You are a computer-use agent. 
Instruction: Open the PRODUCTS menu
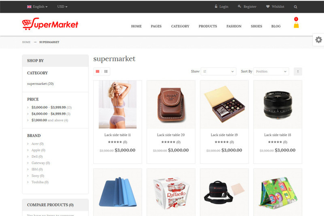208,26
